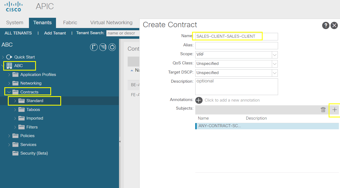
Task: Click the Quick Start play icon
Action: tap(9, 57)
